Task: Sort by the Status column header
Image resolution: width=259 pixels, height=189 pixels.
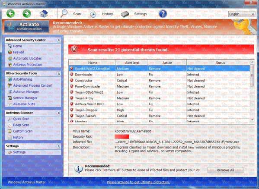Action: pyautogui.click(x=221, y=63)
